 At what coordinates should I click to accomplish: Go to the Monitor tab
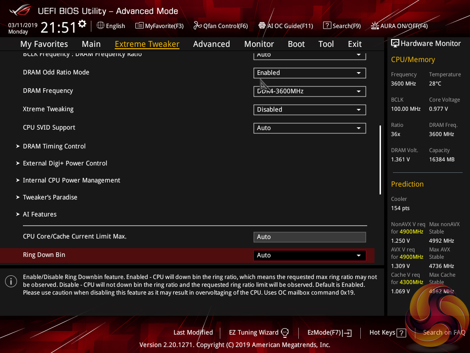[259, 44]
